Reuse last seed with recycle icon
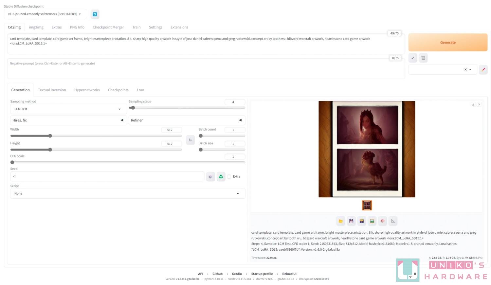Viewport: 491px width, 285px height. 221,177
